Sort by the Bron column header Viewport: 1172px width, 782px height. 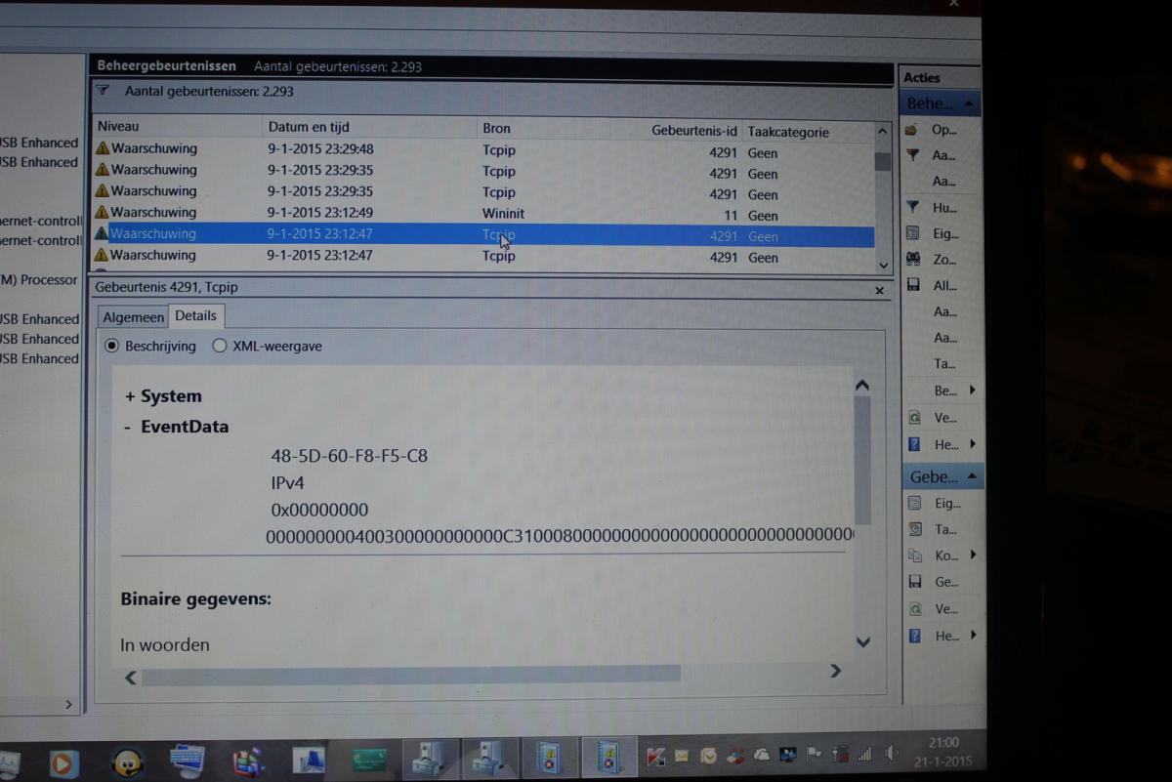pyautogui.click(x=543, y=128)
